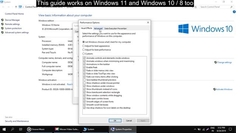Image resolution: width=236 pixels, height=133 pixels.
Task: Confirm with the OK button
Action: pos(115,120)
